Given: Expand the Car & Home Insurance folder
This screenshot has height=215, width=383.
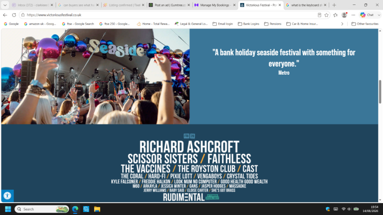Looking at the screenshot, I should [302, 24].
